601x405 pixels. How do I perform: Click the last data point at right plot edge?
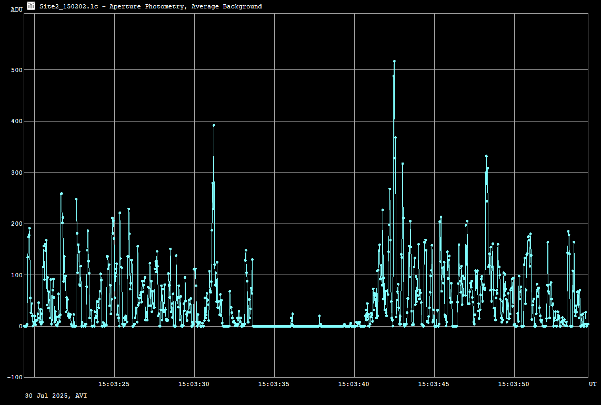587,325
